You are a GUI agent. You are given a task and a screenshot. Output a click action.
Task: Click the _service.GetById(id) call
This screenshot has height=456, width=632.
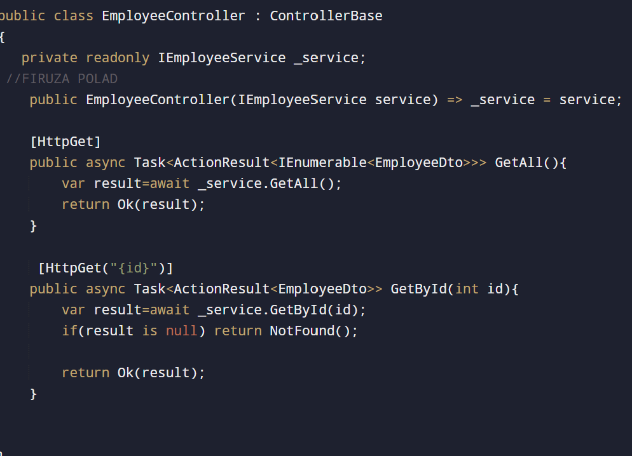pos(282,310)
